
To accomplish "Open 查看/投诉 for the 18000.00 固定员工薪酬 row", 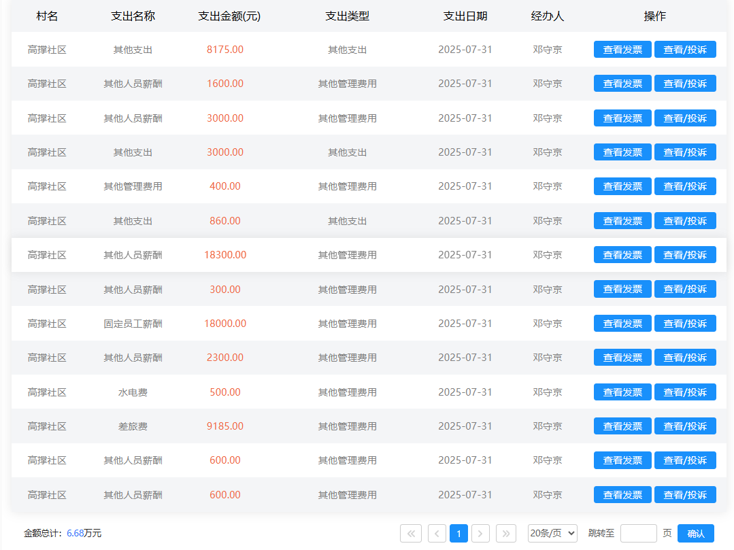I will [685, 324].
